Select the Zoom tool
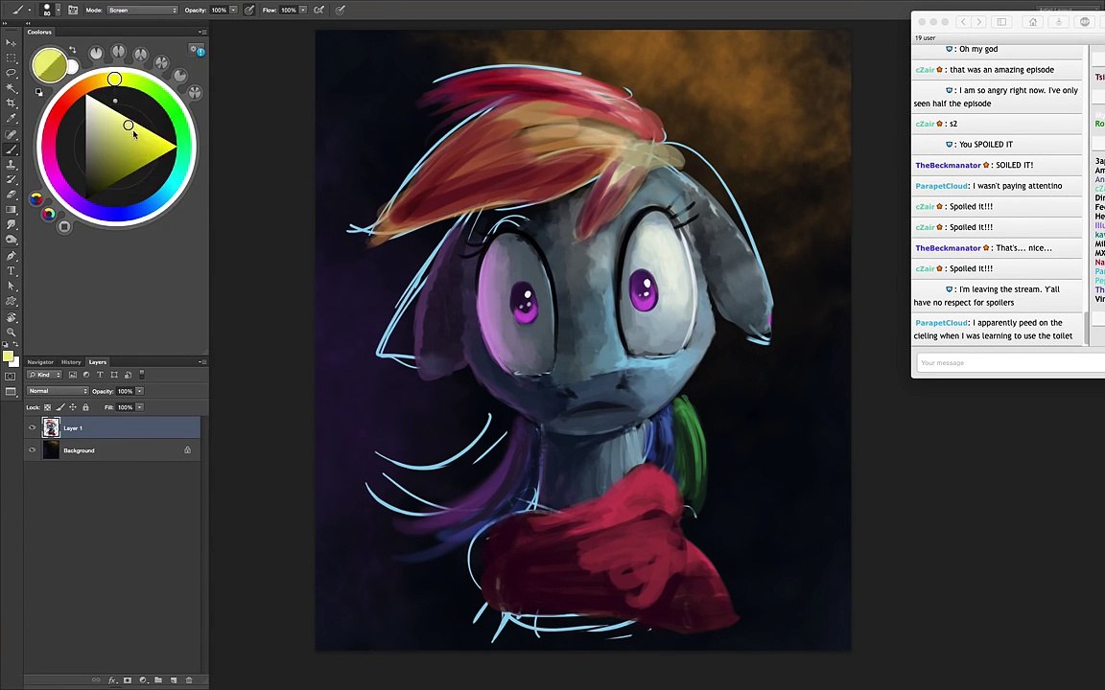Screen dimensions: 1105x690 tap(11, 332)
